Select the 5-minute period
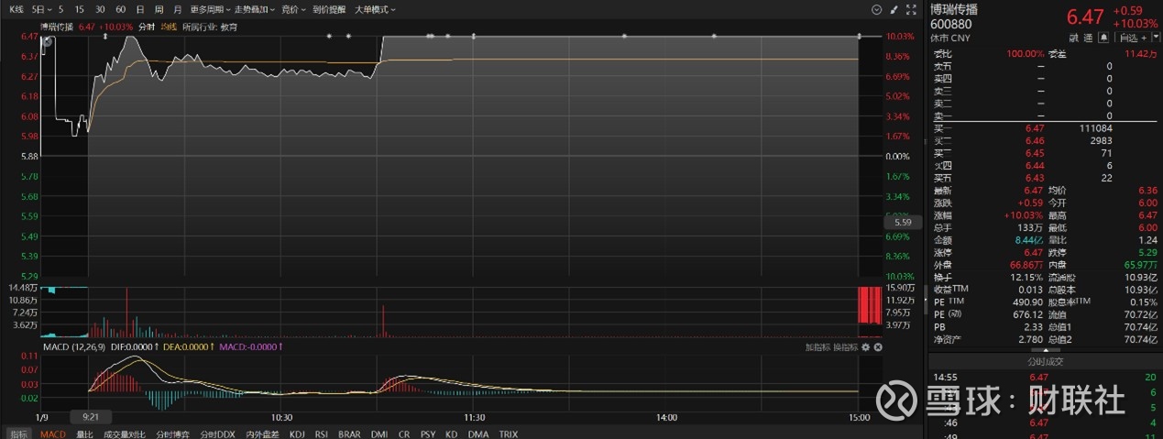The image size is (1163, 439). tap(60, 9)
